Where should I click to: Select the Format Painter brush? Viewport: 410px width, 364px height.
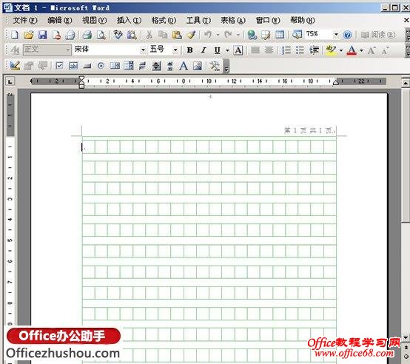pyautogui.click(x=191, y=35)
